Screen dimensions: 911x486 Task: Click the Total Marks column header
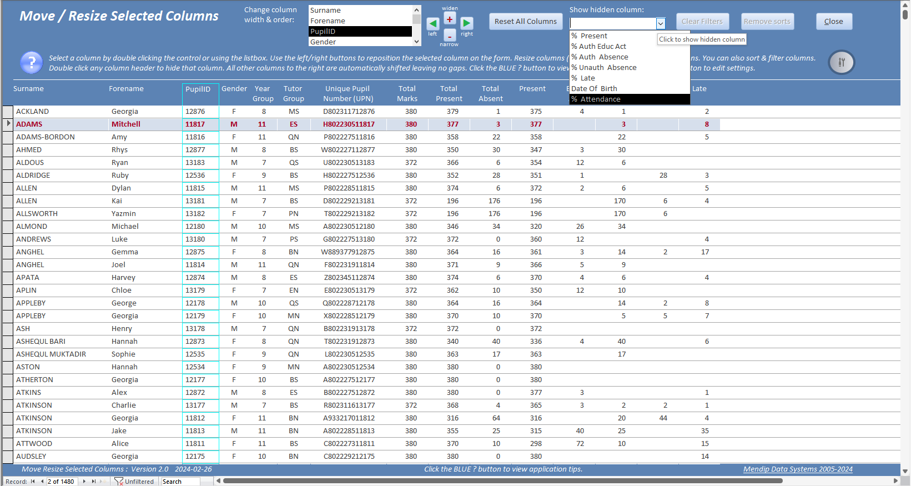[407, 94]
